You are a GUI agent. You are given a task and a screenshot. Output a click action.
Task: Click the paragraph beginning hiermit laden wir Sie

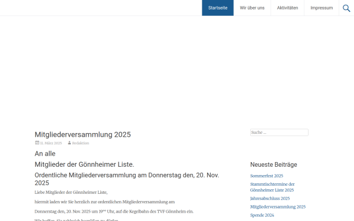[x=104, y=202]
